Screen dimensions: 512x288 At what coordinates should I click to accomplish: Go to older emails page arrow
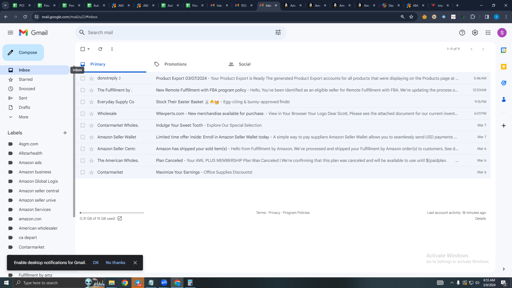pos(483,49)
